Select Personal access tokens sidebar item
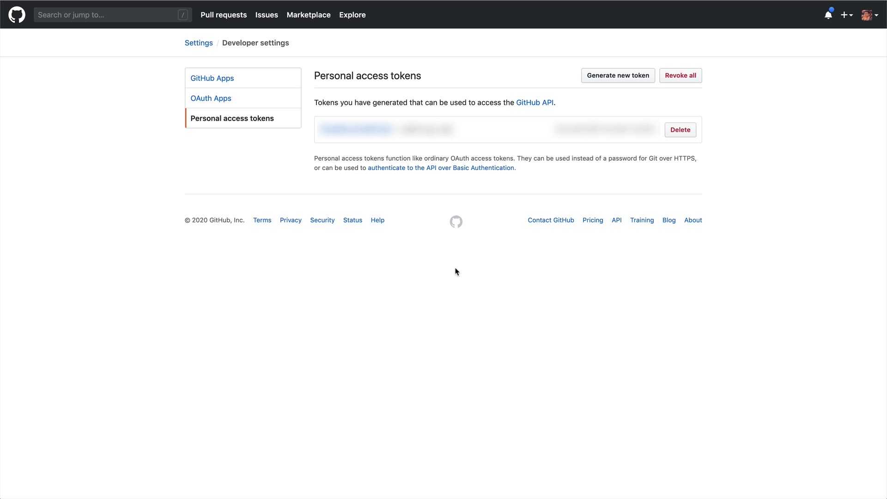Image resolution: width=887 pixels, height=499 pixels. coord(232,118)
